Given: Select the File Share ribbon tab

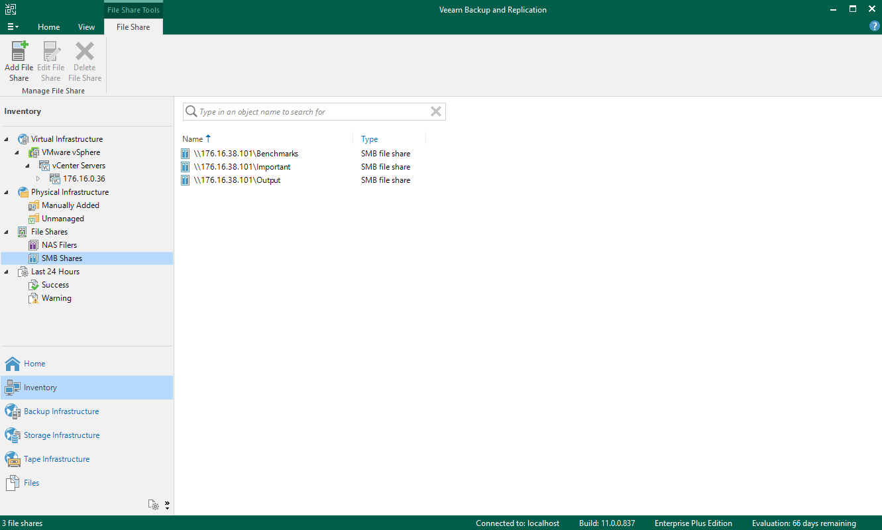Looking at the screenshot, I should [x=133, y=27].
